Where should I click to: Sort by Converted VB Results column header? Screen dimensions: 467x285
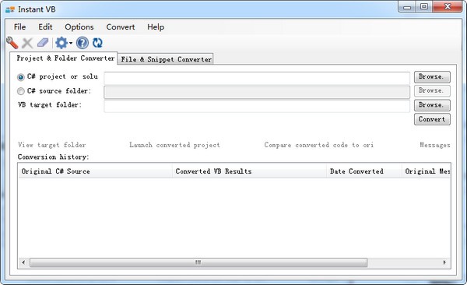(250, 171)
